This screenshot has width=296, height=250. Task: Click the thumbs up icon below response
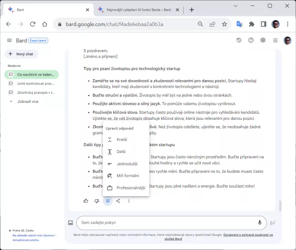(x=86, y=201)
